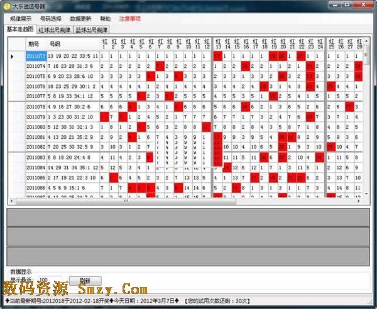This screenshot has width=377, height=309.
Task: Click numbers 18 23 25 29 30:1 2
Action: pos(72,86)
